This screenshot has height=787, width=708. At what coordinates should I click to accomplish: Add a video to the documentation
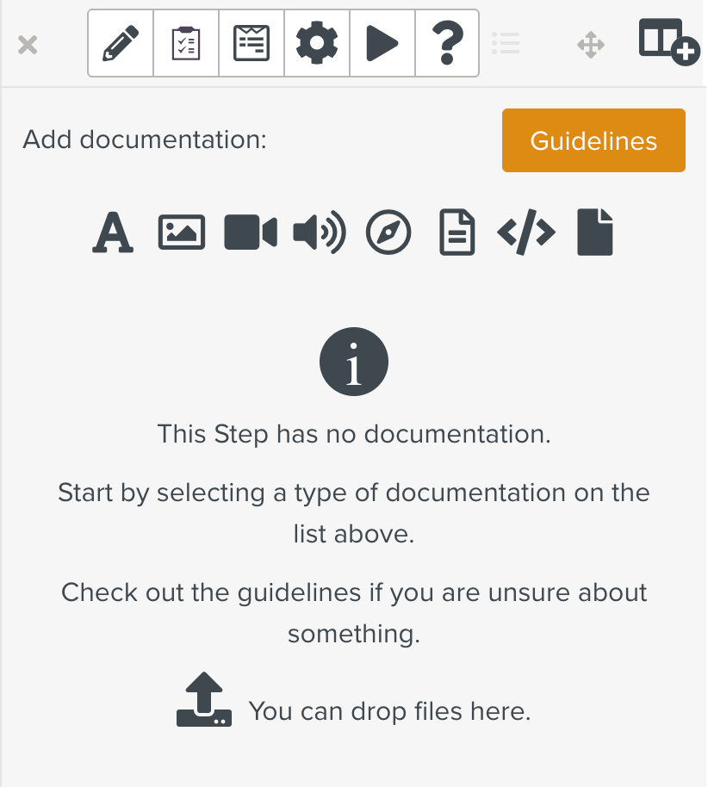click(250, 232)
